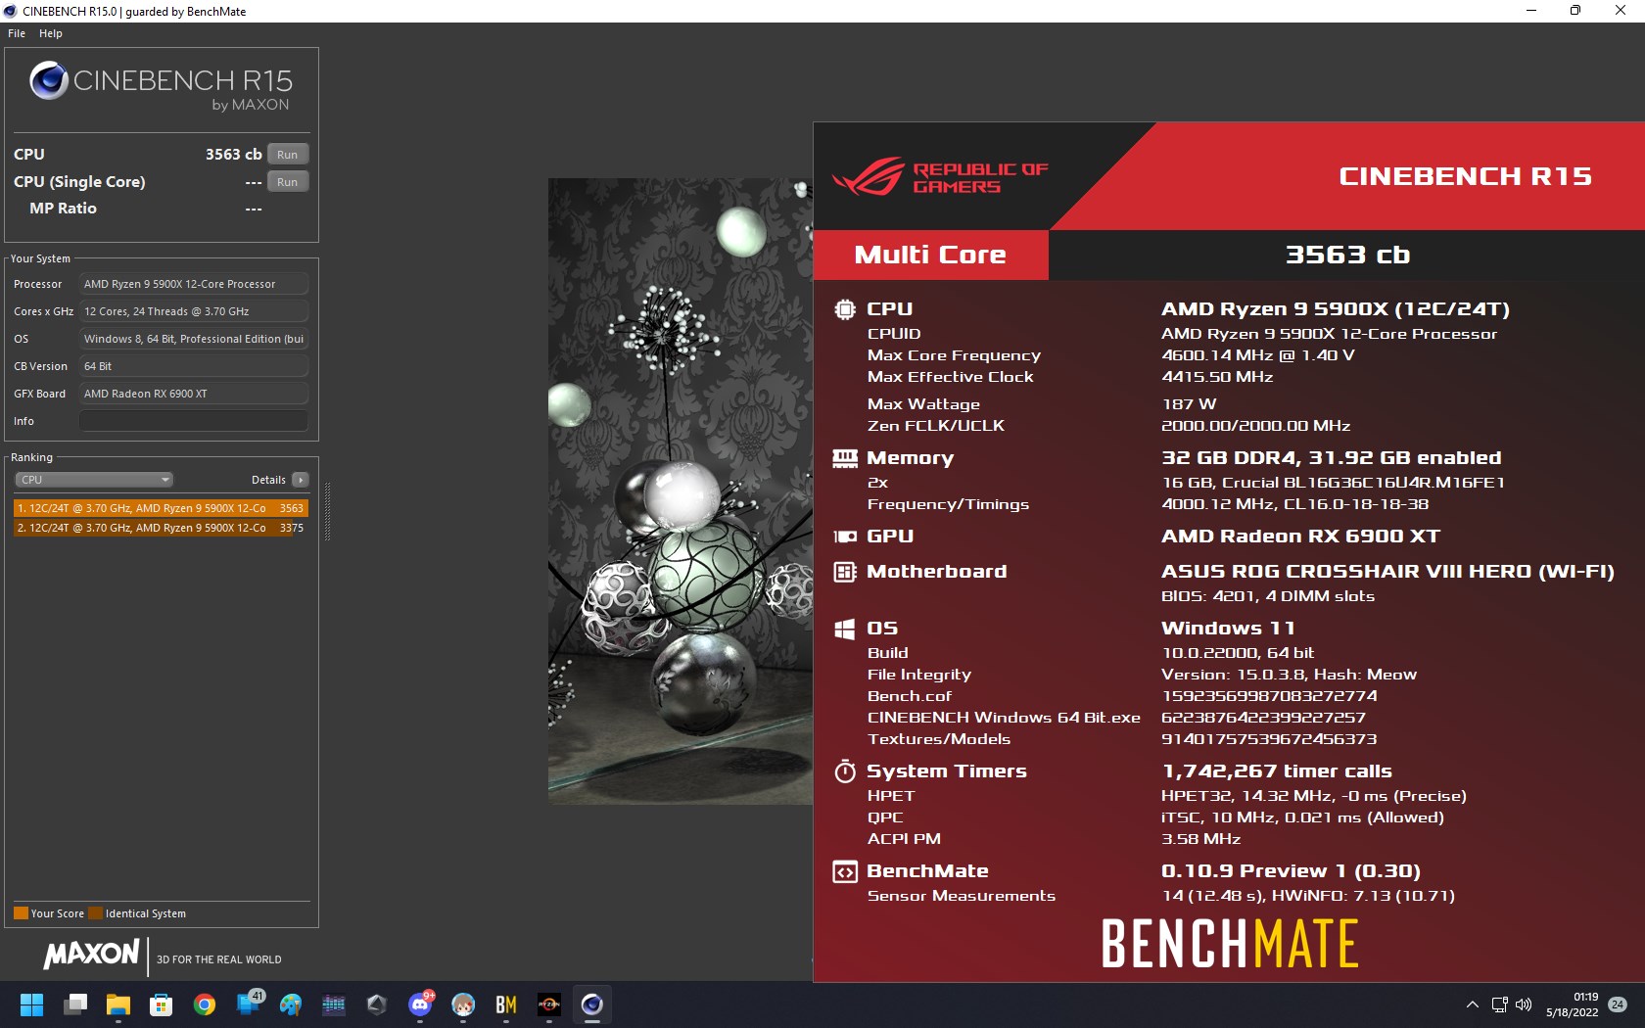Open BenchMate BM icon in taskbar
Screen dimensions: 1645x1028
[506, 1005]
